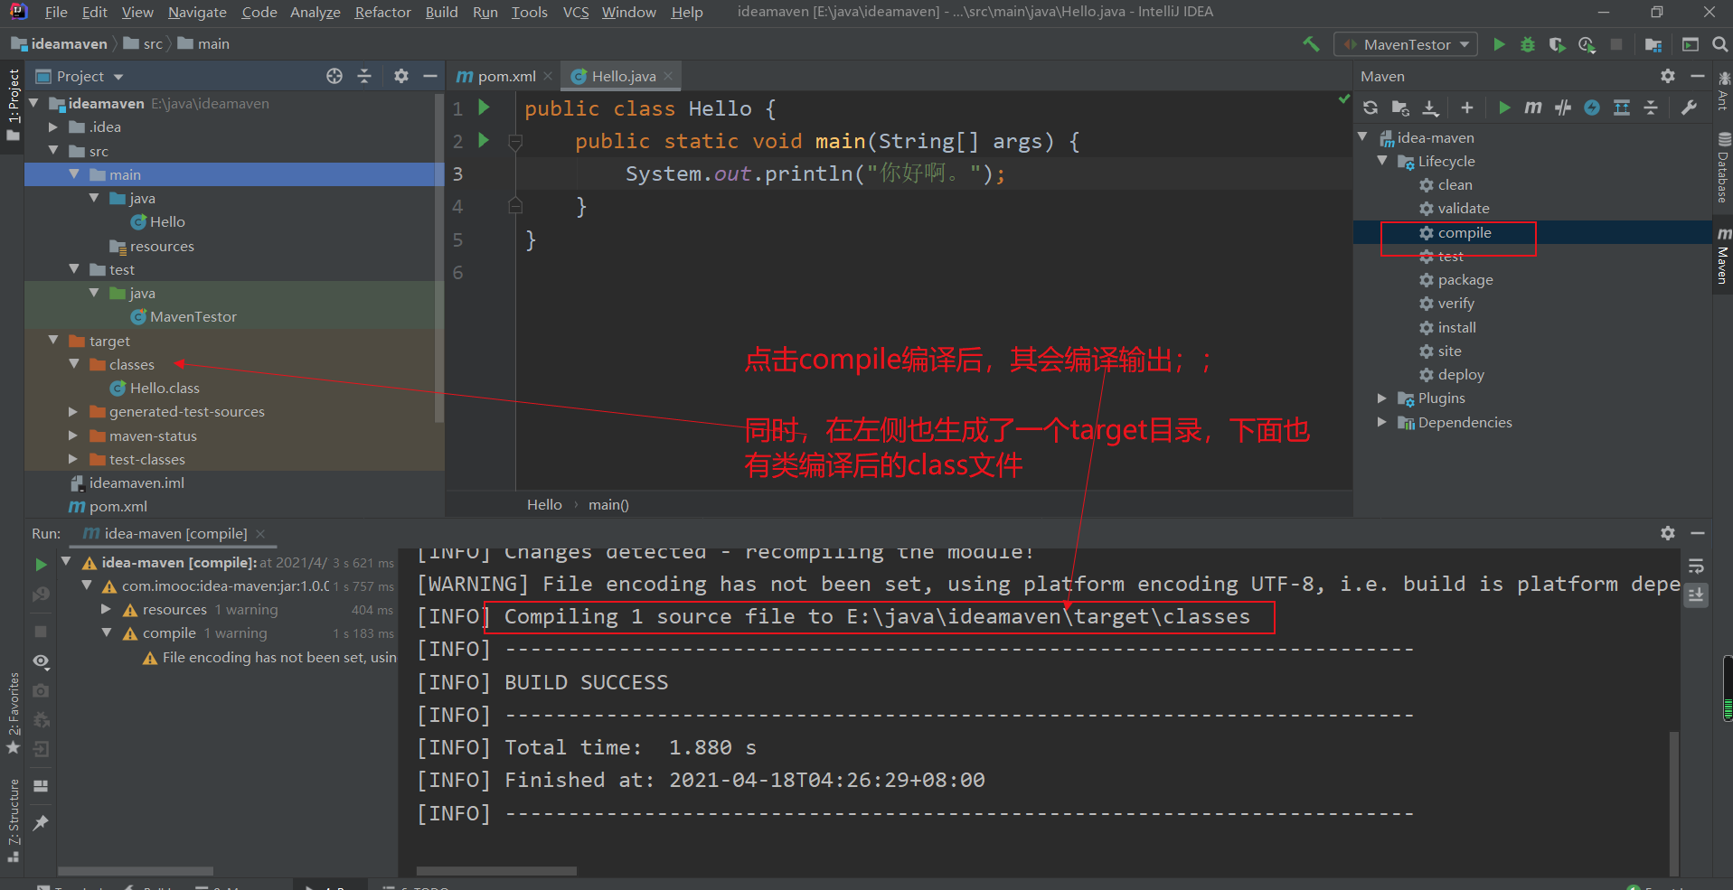The image size is (1733, 890).
Task: Pin the Run tab with pin icon
Action: [x=41, y=822]
